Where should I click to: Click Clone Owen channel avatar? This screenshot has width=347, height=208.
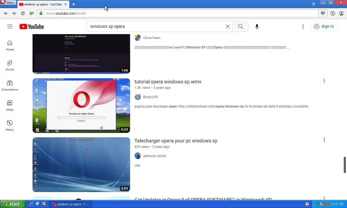138,38
